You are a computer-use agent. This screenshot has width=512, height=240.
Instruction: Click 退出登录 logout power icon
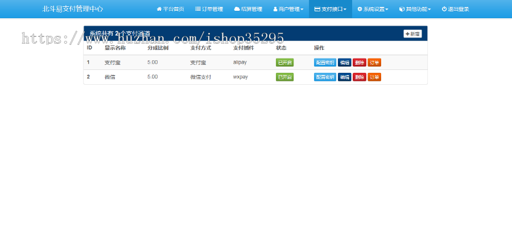pyautogui.click(x=455, y=9)
